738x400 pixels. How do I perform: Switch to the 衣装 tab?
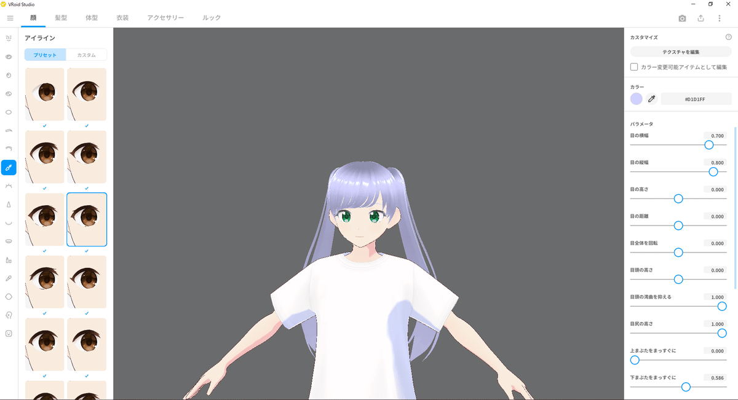click(122, 18)
